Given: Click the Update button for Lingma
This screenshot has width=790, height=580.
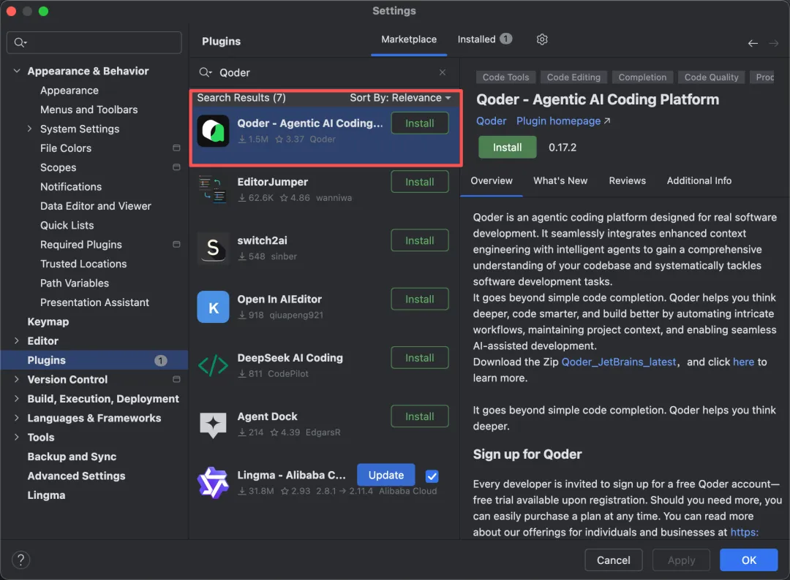Looking at the screenshot, I should tap(386, 475).
